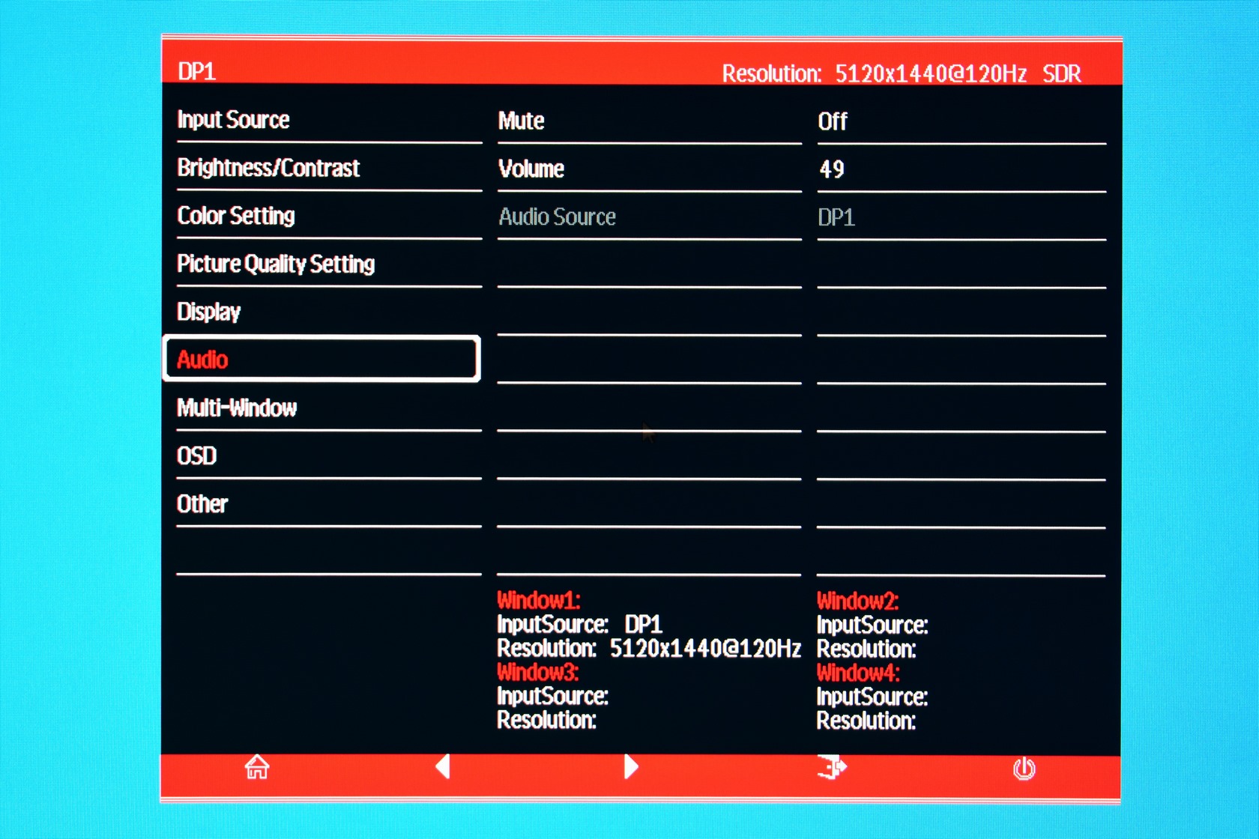This screenshot has width=1259, height=839.
Task: Select the Volume setting
Action: pyautogui.click(x=531, y=169)
